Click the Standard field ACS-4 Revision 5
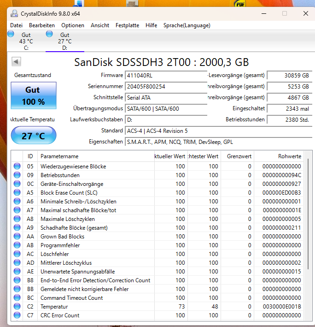The image size is (315, 327). [218, 131]
